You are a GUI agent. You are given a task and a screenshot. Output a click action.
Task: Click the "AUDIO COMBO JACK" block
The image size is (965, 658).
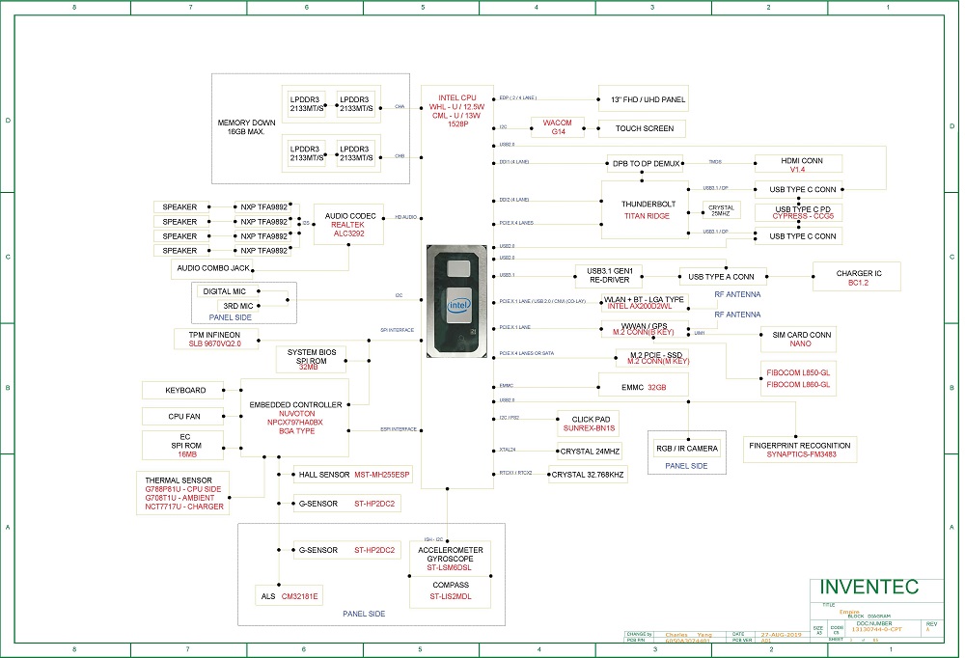pyautogui.click(x=212, y=268)
